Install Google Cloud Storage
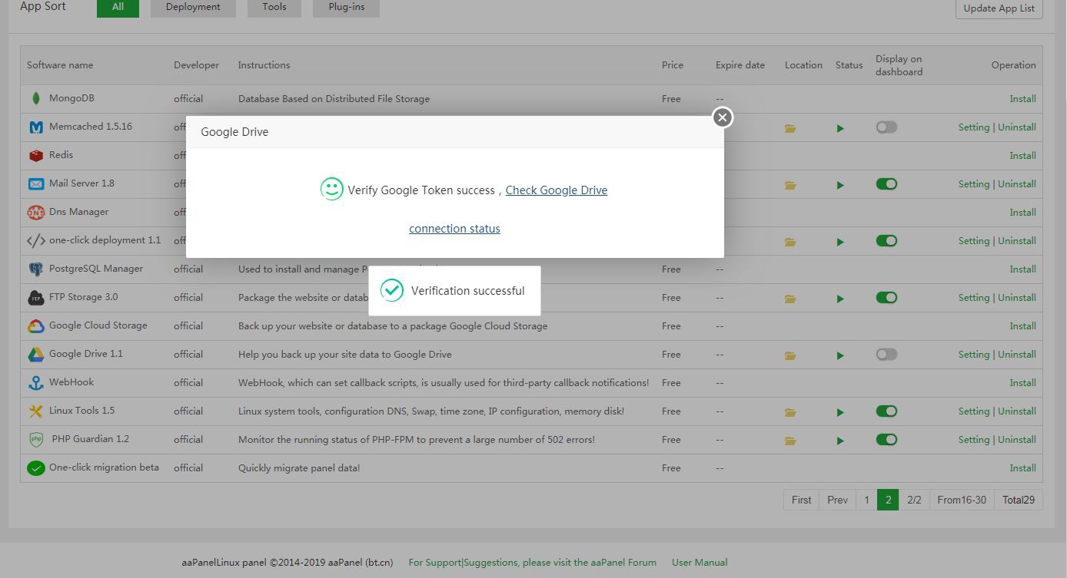The image size is (1067, 578). 1022,326
